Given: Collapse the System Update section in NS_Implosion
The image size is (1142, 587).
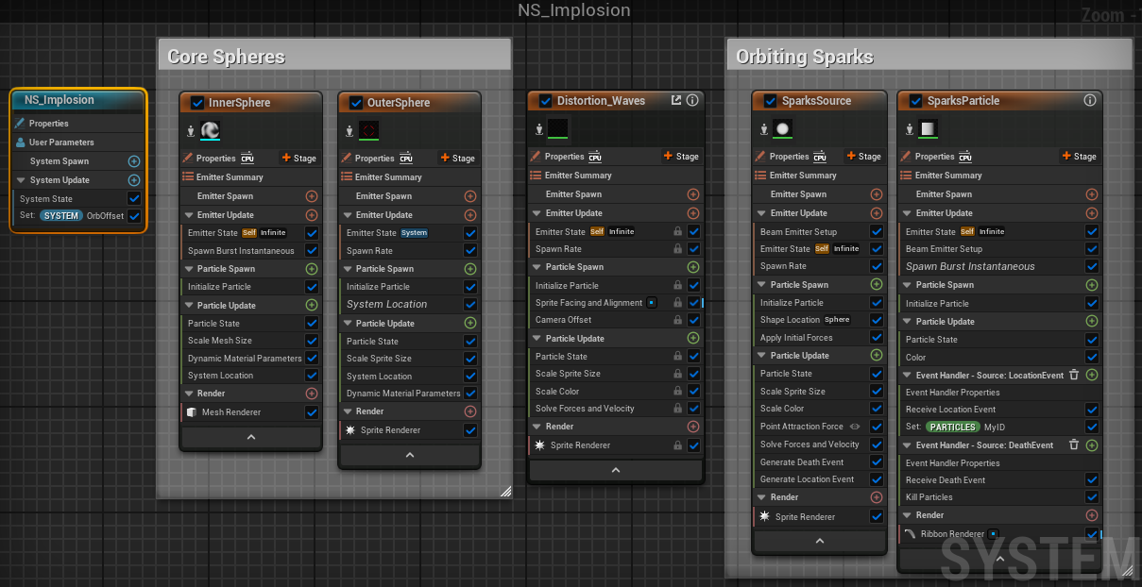Looking at the screenshot, I should tap(21, 180).
